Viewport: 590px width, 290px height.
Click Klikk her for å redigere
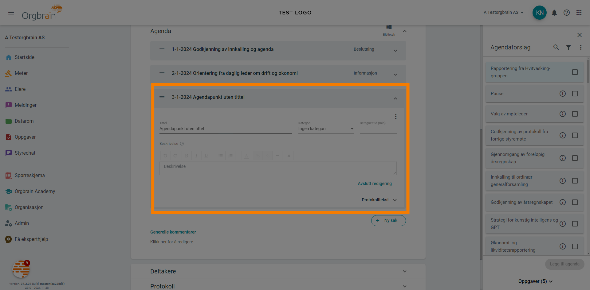(172, 242)
